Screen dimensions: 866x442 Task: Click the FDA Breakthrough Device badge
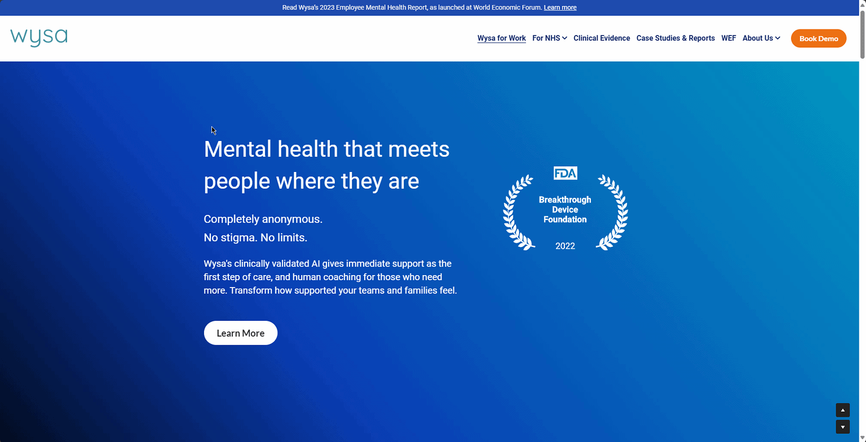(565, 209)
